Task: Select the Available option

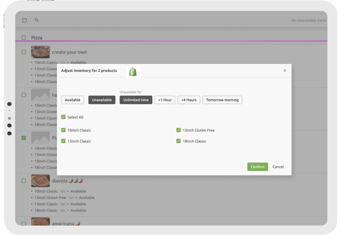Action: [72, 100]
